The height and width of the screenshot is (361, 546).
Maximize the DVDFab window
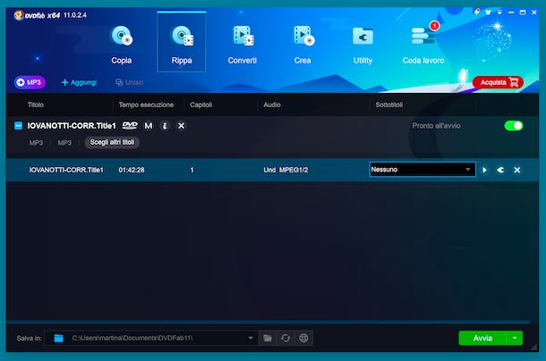pos(523,13)
